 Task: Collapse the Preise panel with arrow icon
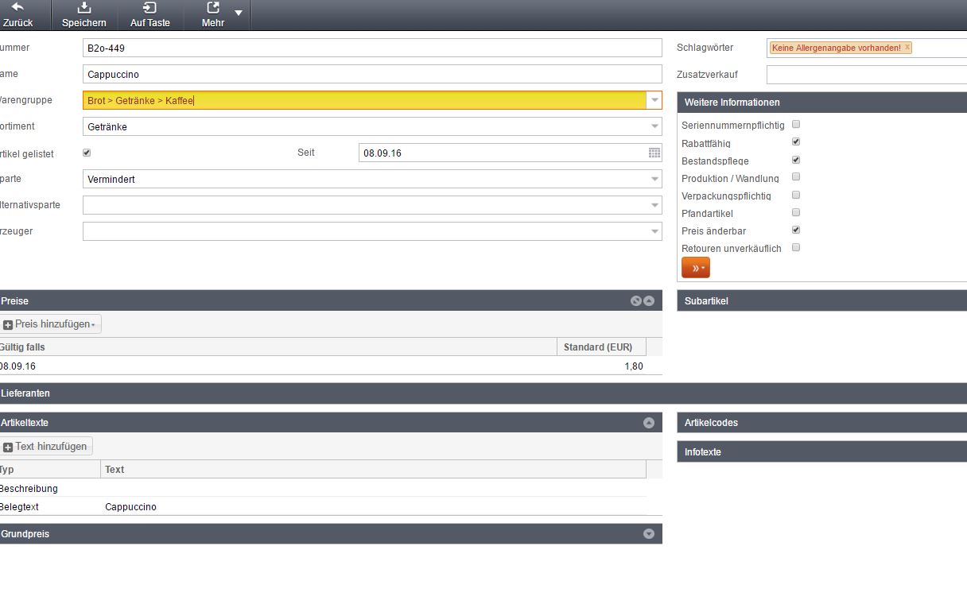(649, 301)
